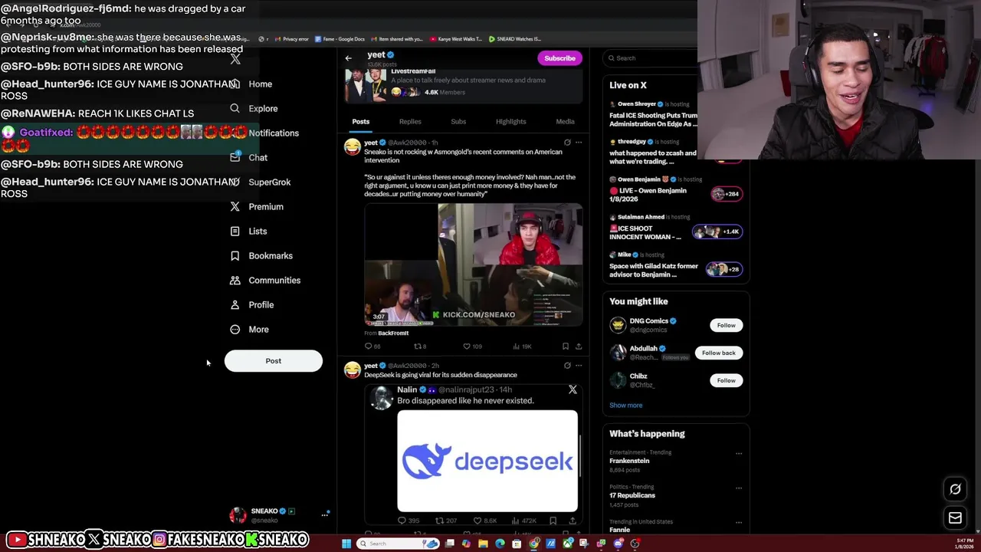This screenshot has width=981, height=552.
Task: Open File Explorer from the taskbar
Action: [483, 544]
